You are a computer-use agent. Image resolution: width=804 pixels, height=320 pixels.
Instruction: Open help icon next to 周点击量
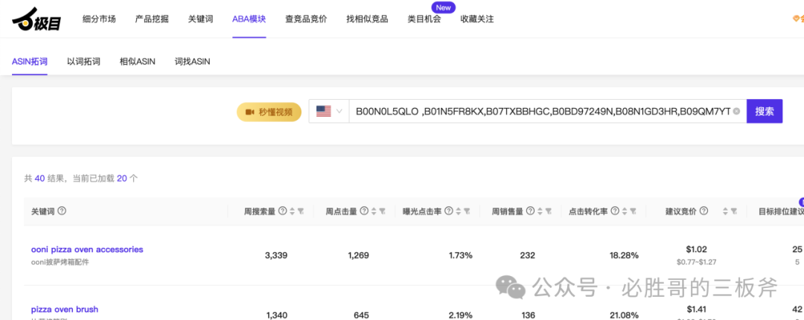click(x=364, y=211)
